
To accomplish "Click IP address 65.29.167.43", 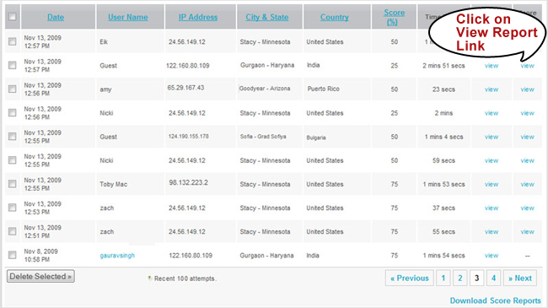I will (x=185, y=88).
